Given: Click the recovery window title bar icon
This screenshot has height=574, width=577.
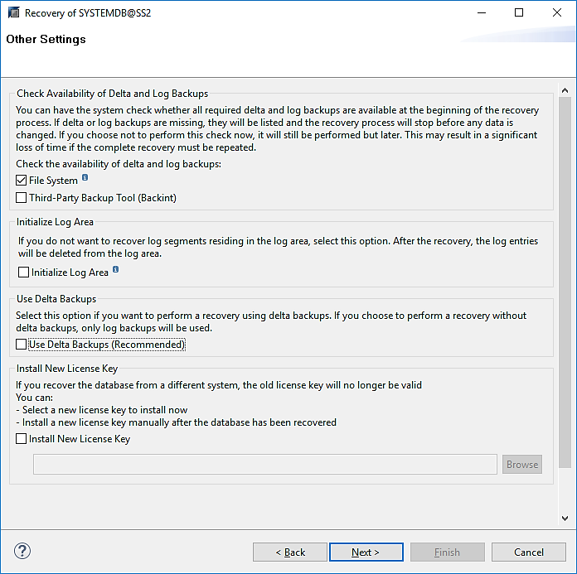Looking at the screenshot, I should tap(13, 12).
